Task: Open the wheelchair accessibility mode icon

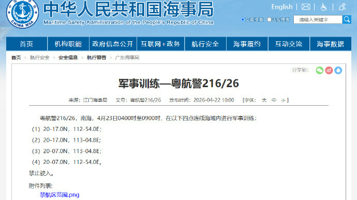Action: tap(323, 7)
